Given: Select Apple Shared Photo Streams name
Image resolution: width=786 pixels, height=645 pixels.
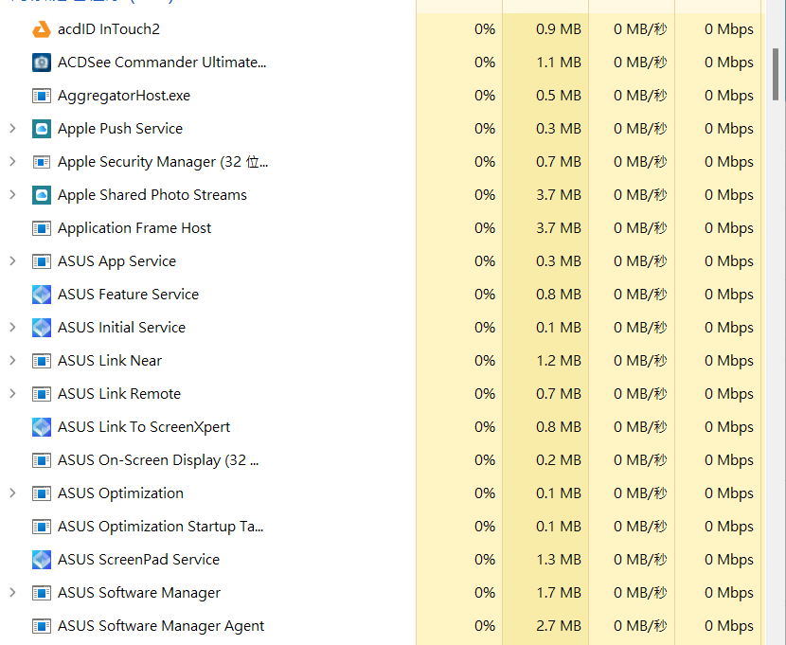Looking at the screenshot, I should (x=152, y=195).
